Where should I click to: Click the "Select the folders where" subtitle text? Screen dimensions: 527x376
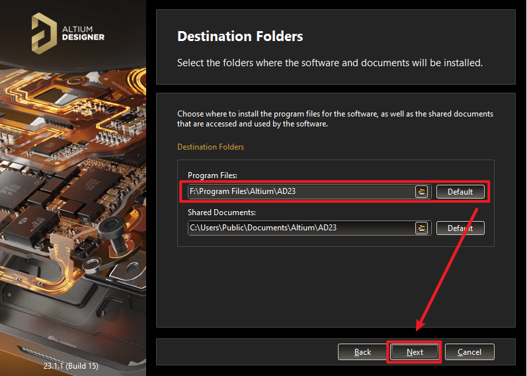(x=329, y=64)
